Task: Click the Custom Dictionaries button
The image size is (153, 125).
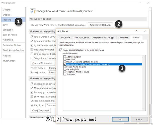Action: click(43, 63)
